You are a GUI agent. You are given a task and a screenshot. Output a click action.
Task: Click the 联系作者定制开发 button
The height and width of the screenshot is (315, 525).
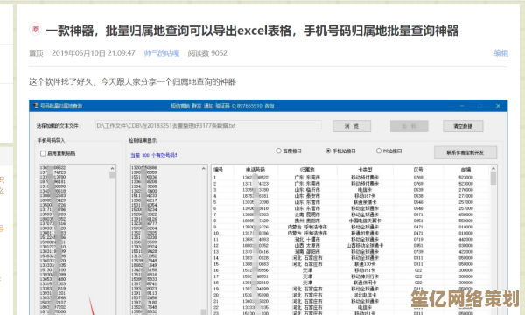click(x=465, y=152)
